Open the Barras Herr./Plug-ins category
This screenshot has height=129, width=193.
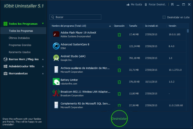tap(24, 59)
